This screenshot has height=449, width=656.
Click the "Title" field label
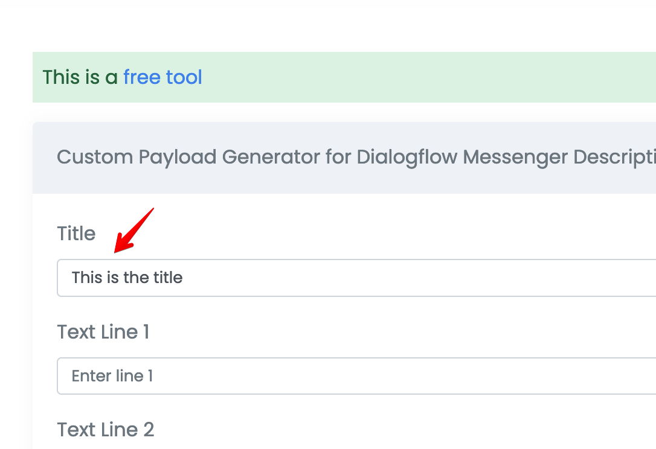(x=76, y=234)
